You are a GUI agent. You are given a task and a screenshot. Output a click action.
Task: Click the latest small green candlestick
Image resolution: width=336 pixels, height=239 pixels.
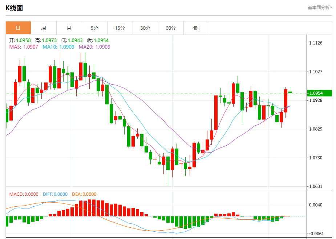tap(290, 92)
